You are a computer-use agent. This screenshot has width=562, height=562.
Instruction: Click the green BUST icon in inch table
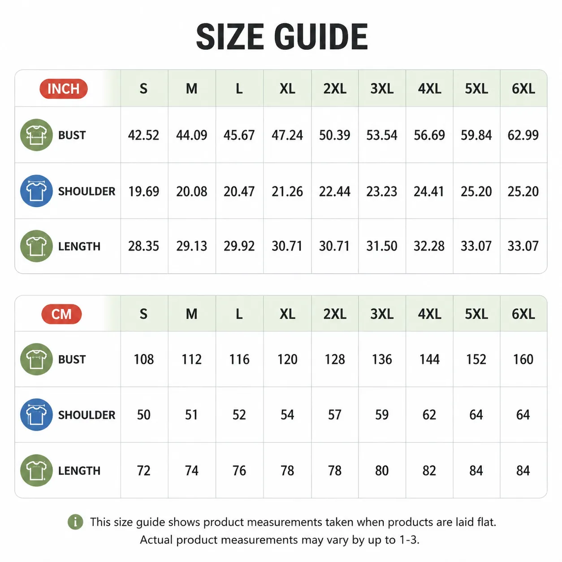click(36, 135)
